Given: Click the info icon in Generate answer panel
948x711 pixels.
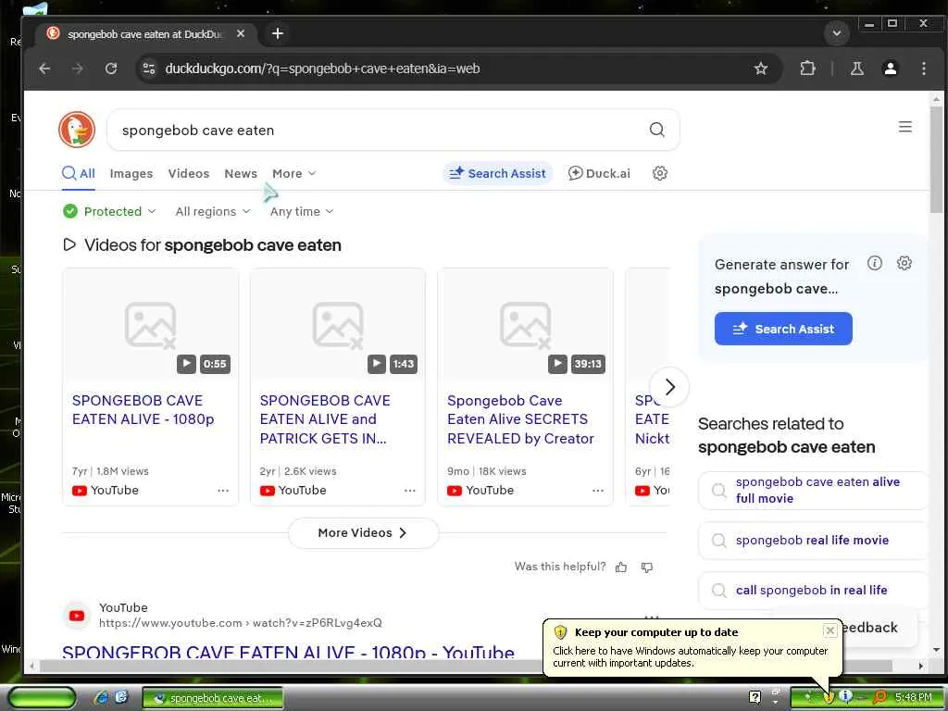Looking at the screenshot, I should point(874,263).
